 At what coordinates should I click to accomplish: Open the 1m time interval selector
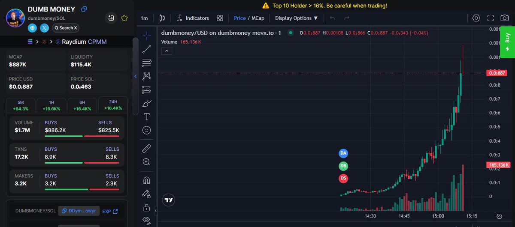click(x=144, y=18)
